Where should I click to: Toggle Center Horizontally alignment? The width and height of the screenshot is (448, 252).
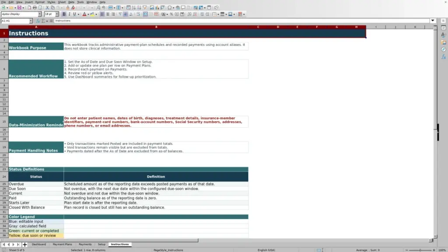coord(108,14)
